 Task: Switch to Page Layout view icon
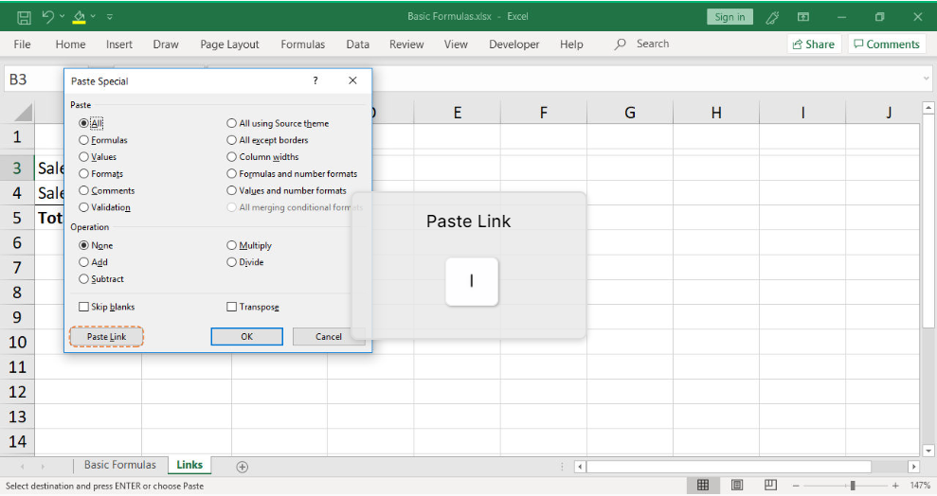point(737,486)
